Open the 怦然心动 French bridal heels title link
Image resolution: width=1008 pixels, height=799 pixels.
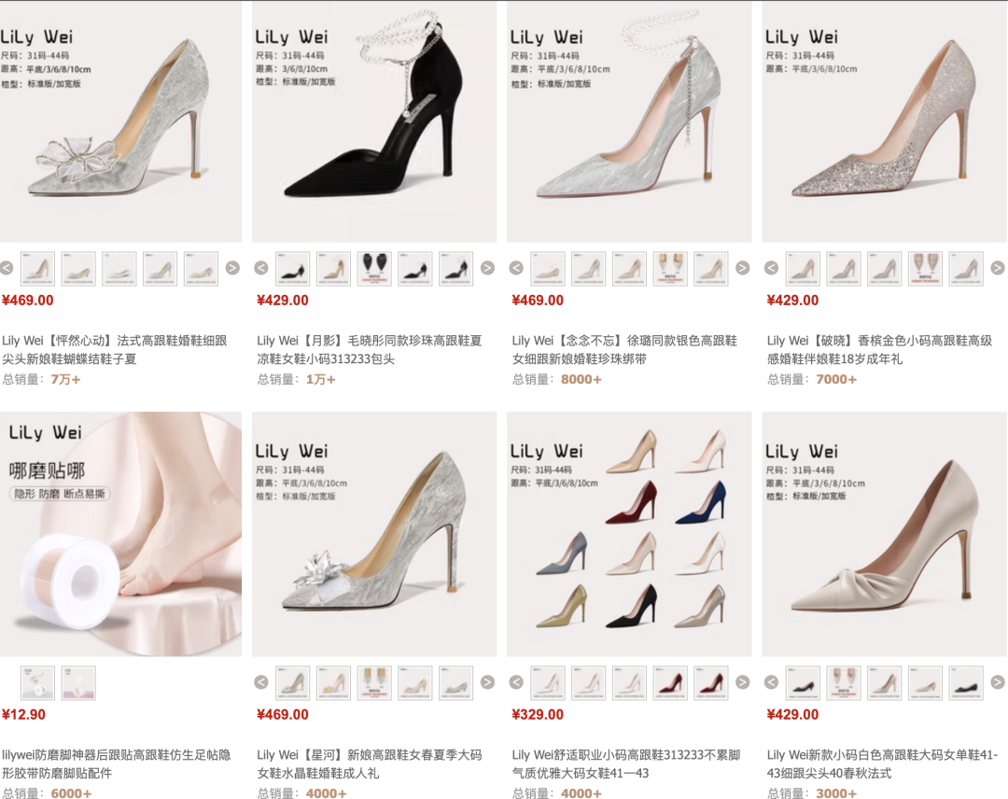coord(115,350)
